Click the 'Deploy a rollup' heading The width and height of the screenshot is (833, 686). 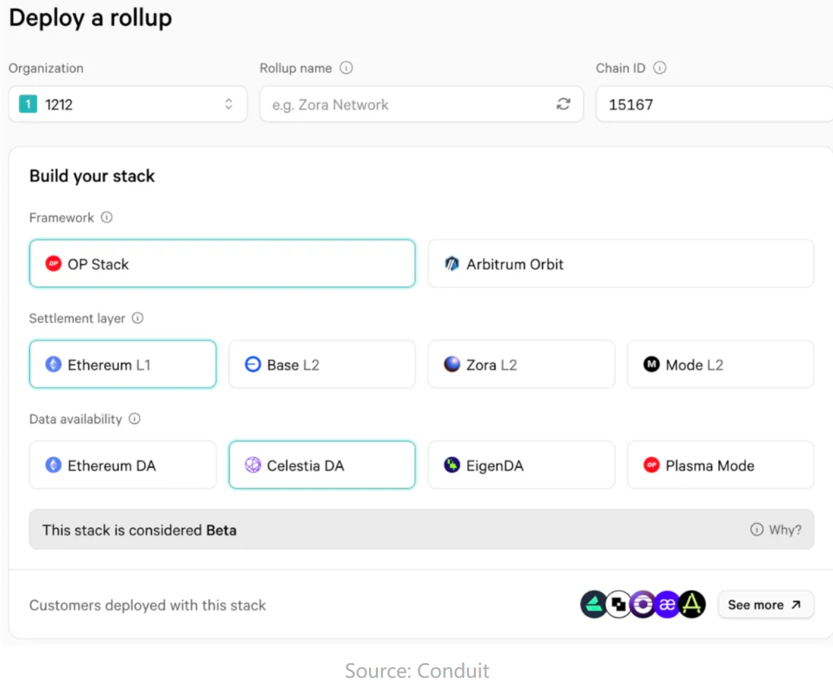coord(91,18)
